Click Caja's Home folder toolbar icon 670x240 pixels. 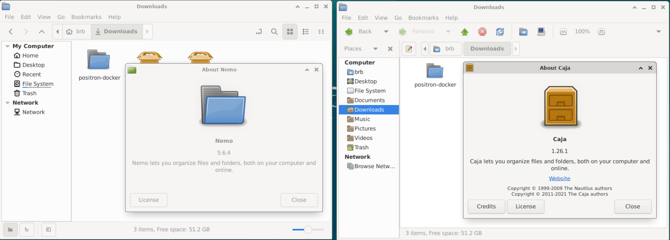pyautogui.click(x=523, y=31)
